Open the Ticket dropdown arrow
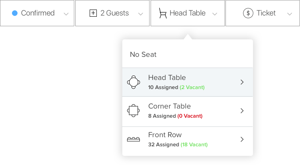The width and height of the screenshot is (300, 165). (290, 14)
